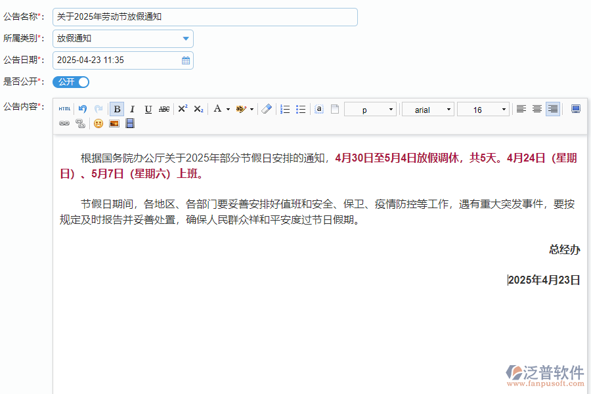Switch to HTML source view
Image resolution: width=591 pixels, height=394 pixels.
pos(64,108)
